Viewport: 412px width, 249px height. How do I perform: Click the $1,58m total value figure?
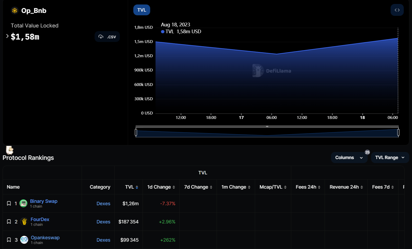(25, 37)
